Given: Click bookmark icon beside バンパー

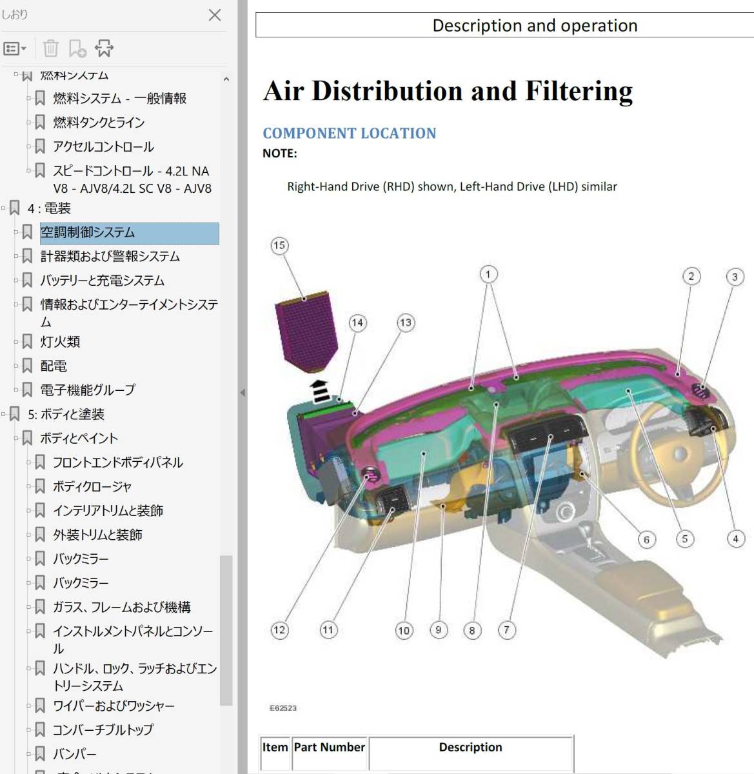Looking at the screenshot, I should [x=40, y=753].
